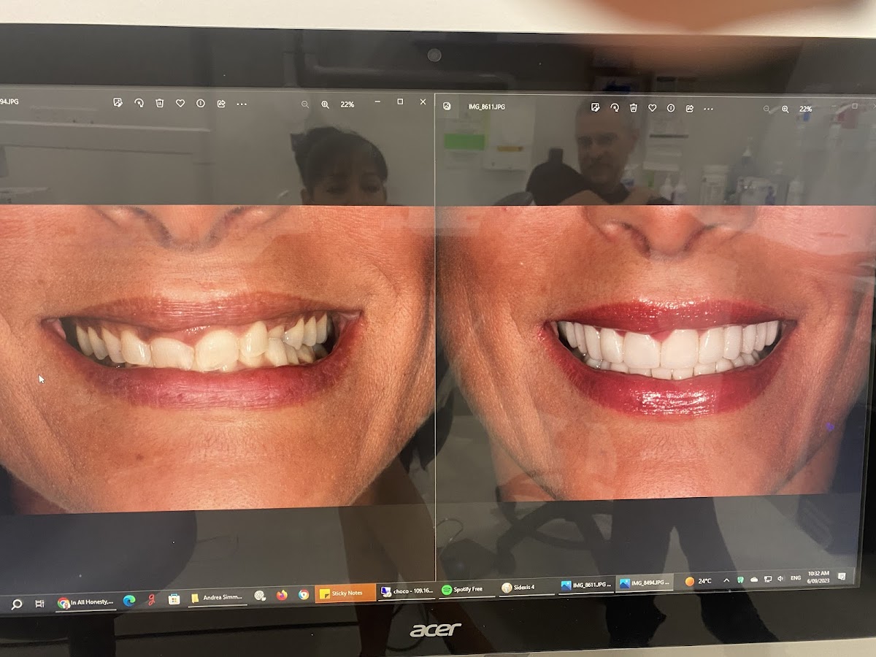This screenshot has height=657, width=876.
Task: Open weather widget showing 24°C
Action: click(x=699, y=581)
